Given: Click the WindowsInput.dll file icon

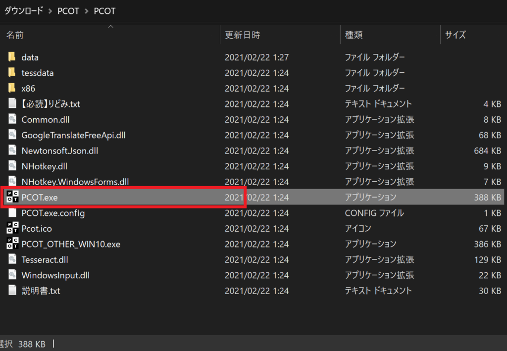Looking at the screenshot, I should (12, 275).
